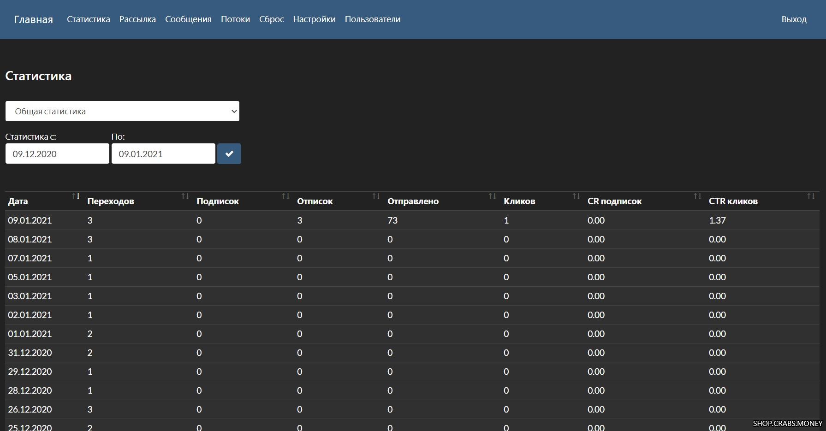Click sort icon for Отписок column
Viewport: 826px width, 431px height.
click(x=376, y=196)
